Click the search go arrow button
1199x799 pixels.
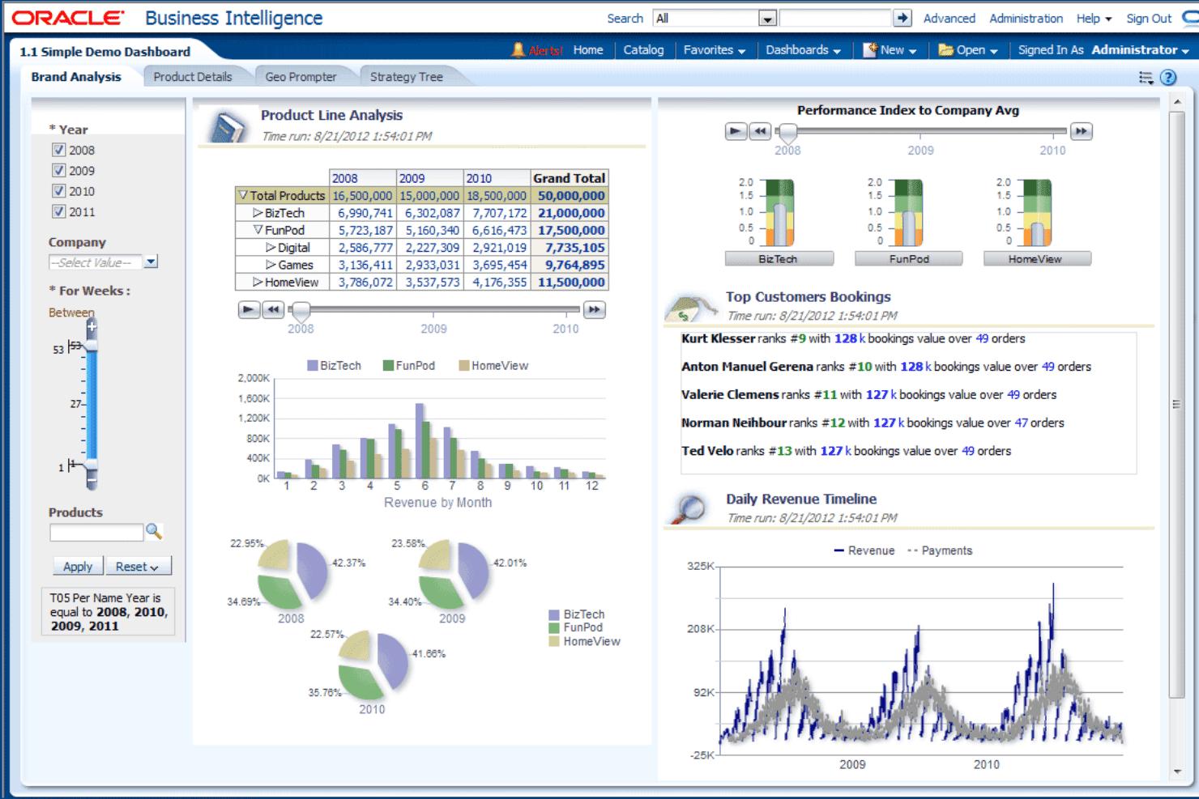[902, 18]
